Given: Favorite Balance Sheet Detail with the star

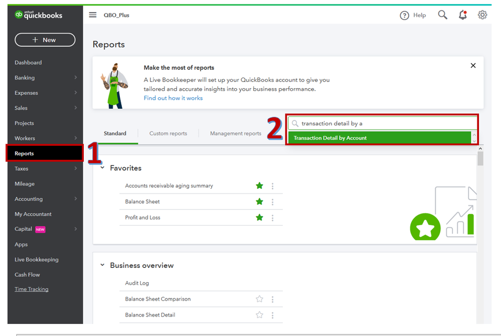Looking at the screenshot, I should pos(259,315).
